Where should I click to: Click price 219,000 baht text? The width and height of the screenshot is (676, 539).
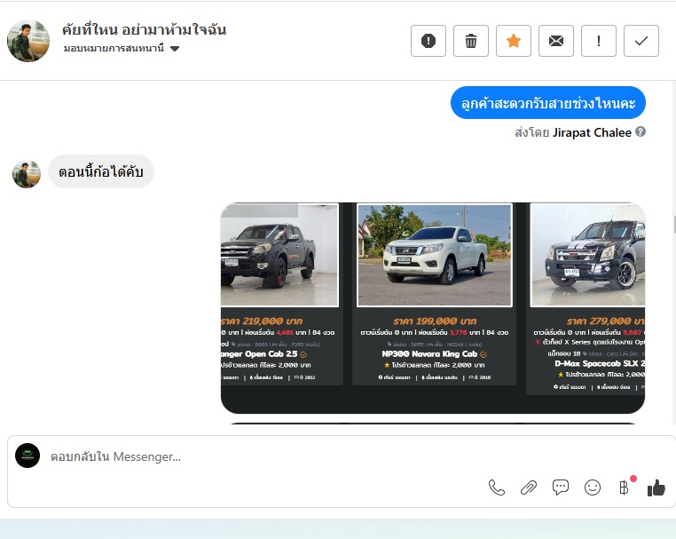click(262, 321)
